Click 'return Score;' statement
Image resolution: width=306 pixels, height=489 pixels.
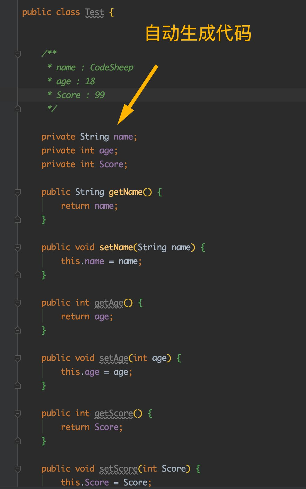pyautogui.click(x=92, y=427)
